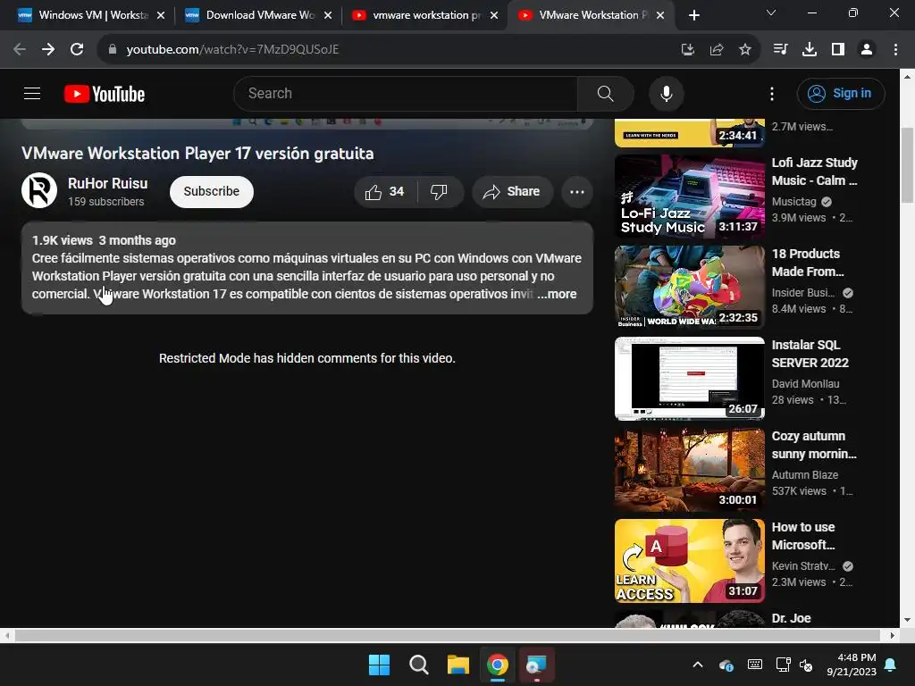Image resolution: width=915 pixels, height=686 pixels.
Task: Close the Windows VM tab
Action: coord(161,15)
